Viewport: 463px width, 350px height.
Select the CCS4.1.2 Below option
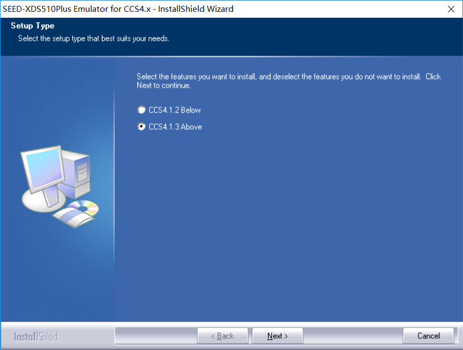coord(141,110)
